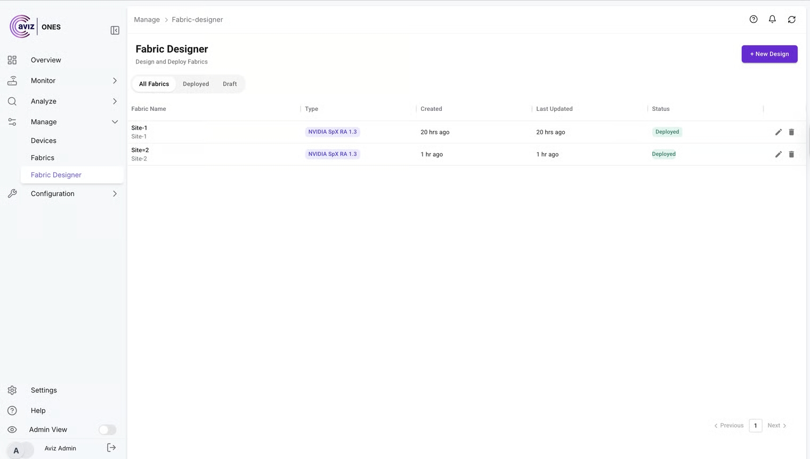Go to the Next page
This screenshot has width=810, height=459.
tap(776, 425)
